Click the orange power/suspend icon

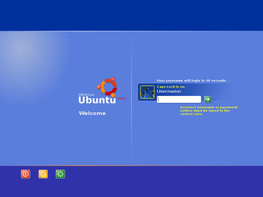[43, 174]
